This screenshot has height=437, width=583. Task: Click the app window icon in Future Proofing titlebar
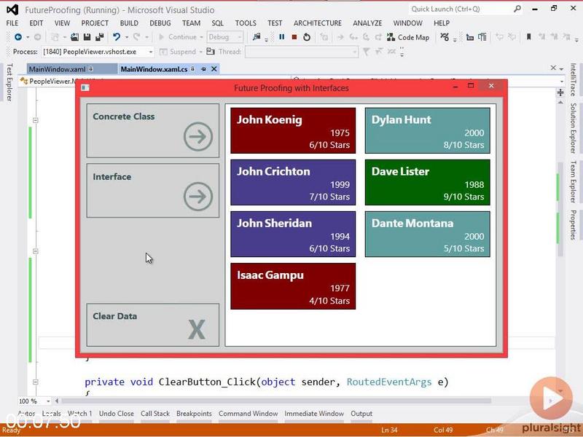pos(85,87)
